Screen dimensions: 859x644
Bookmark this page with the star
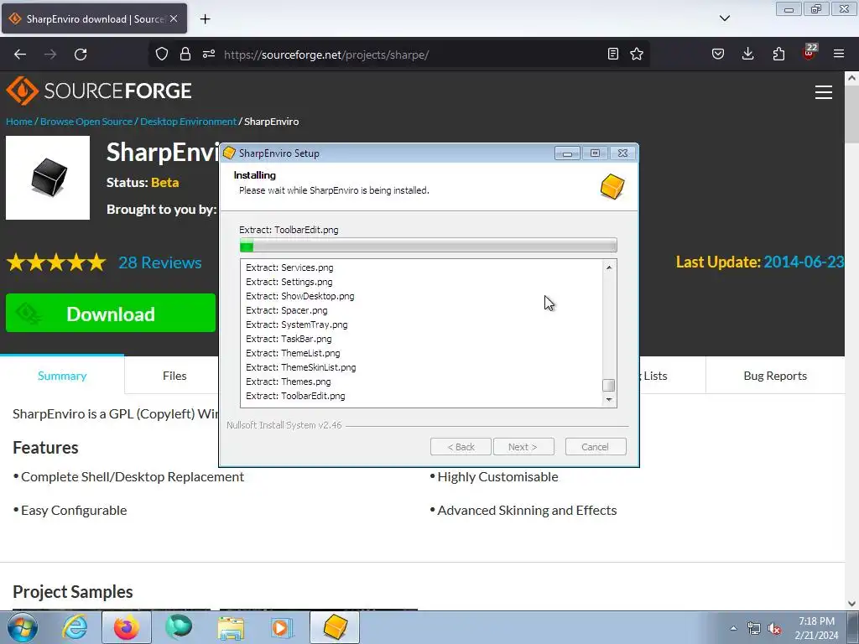click(637, 54)
